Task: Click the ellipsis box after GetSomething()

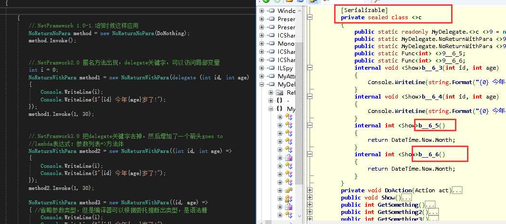Action: point(430,205)
